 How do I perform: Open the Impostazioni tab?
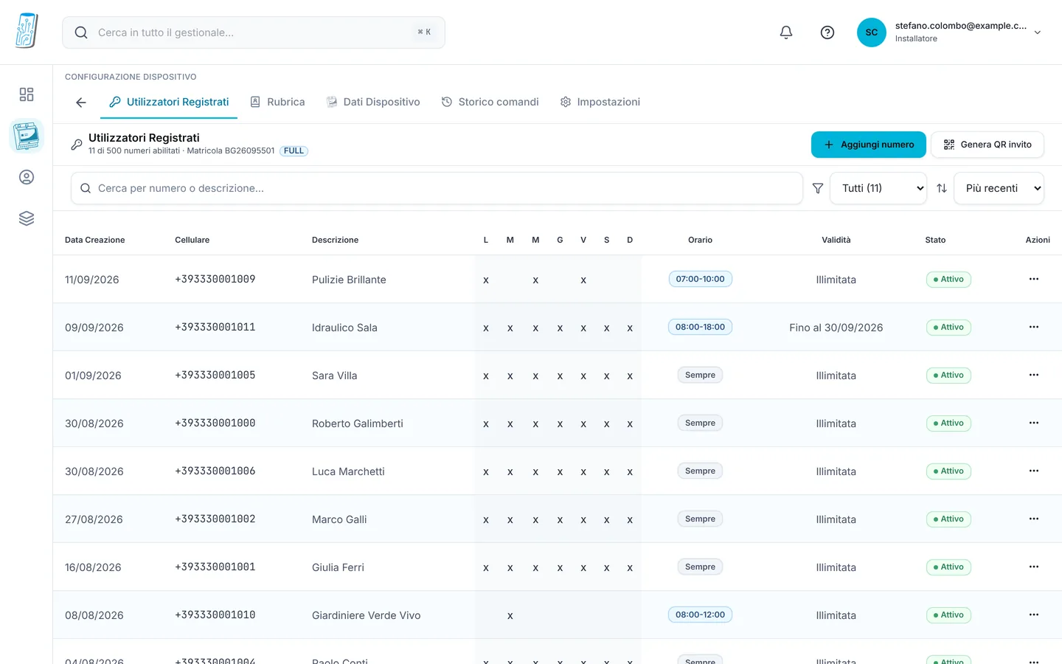(x=600, y=102)
